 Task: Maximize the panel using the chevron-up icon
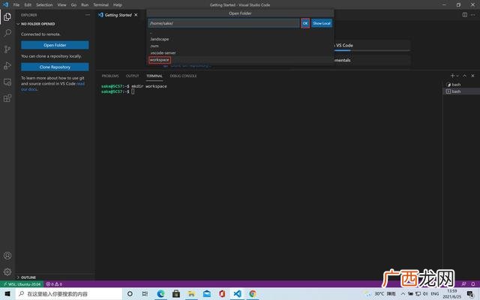click(464, 76)
